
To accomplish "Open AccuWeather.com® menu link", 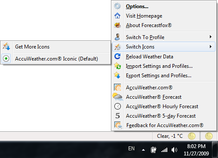I will click(164, 87).
